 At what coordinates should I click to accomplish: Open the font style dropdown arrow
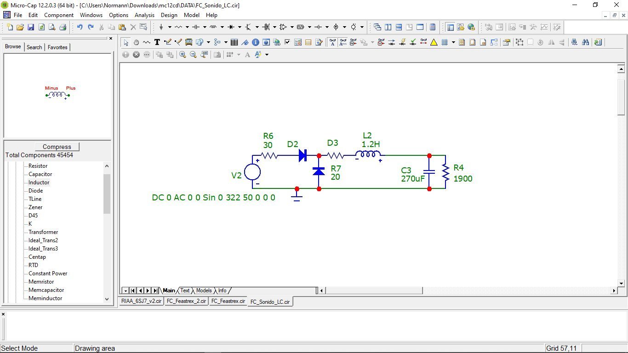tap(267, 55)
